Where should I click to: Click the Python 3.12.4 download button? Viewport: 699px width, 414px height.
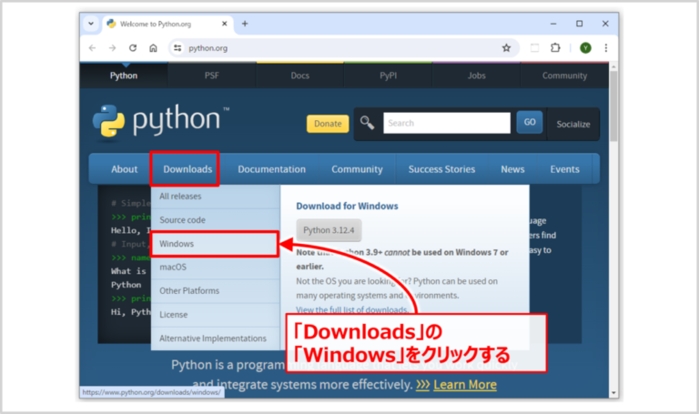click(x=329, y=230)
